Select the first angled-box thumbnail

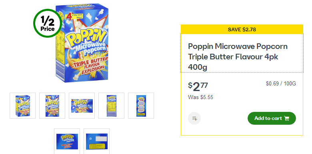tap(23, 106)
